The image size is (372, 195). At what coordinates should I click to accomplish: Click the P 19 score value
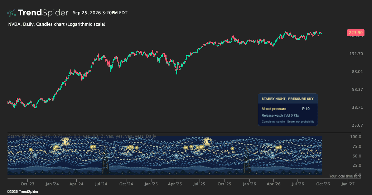tap(306, 109)
